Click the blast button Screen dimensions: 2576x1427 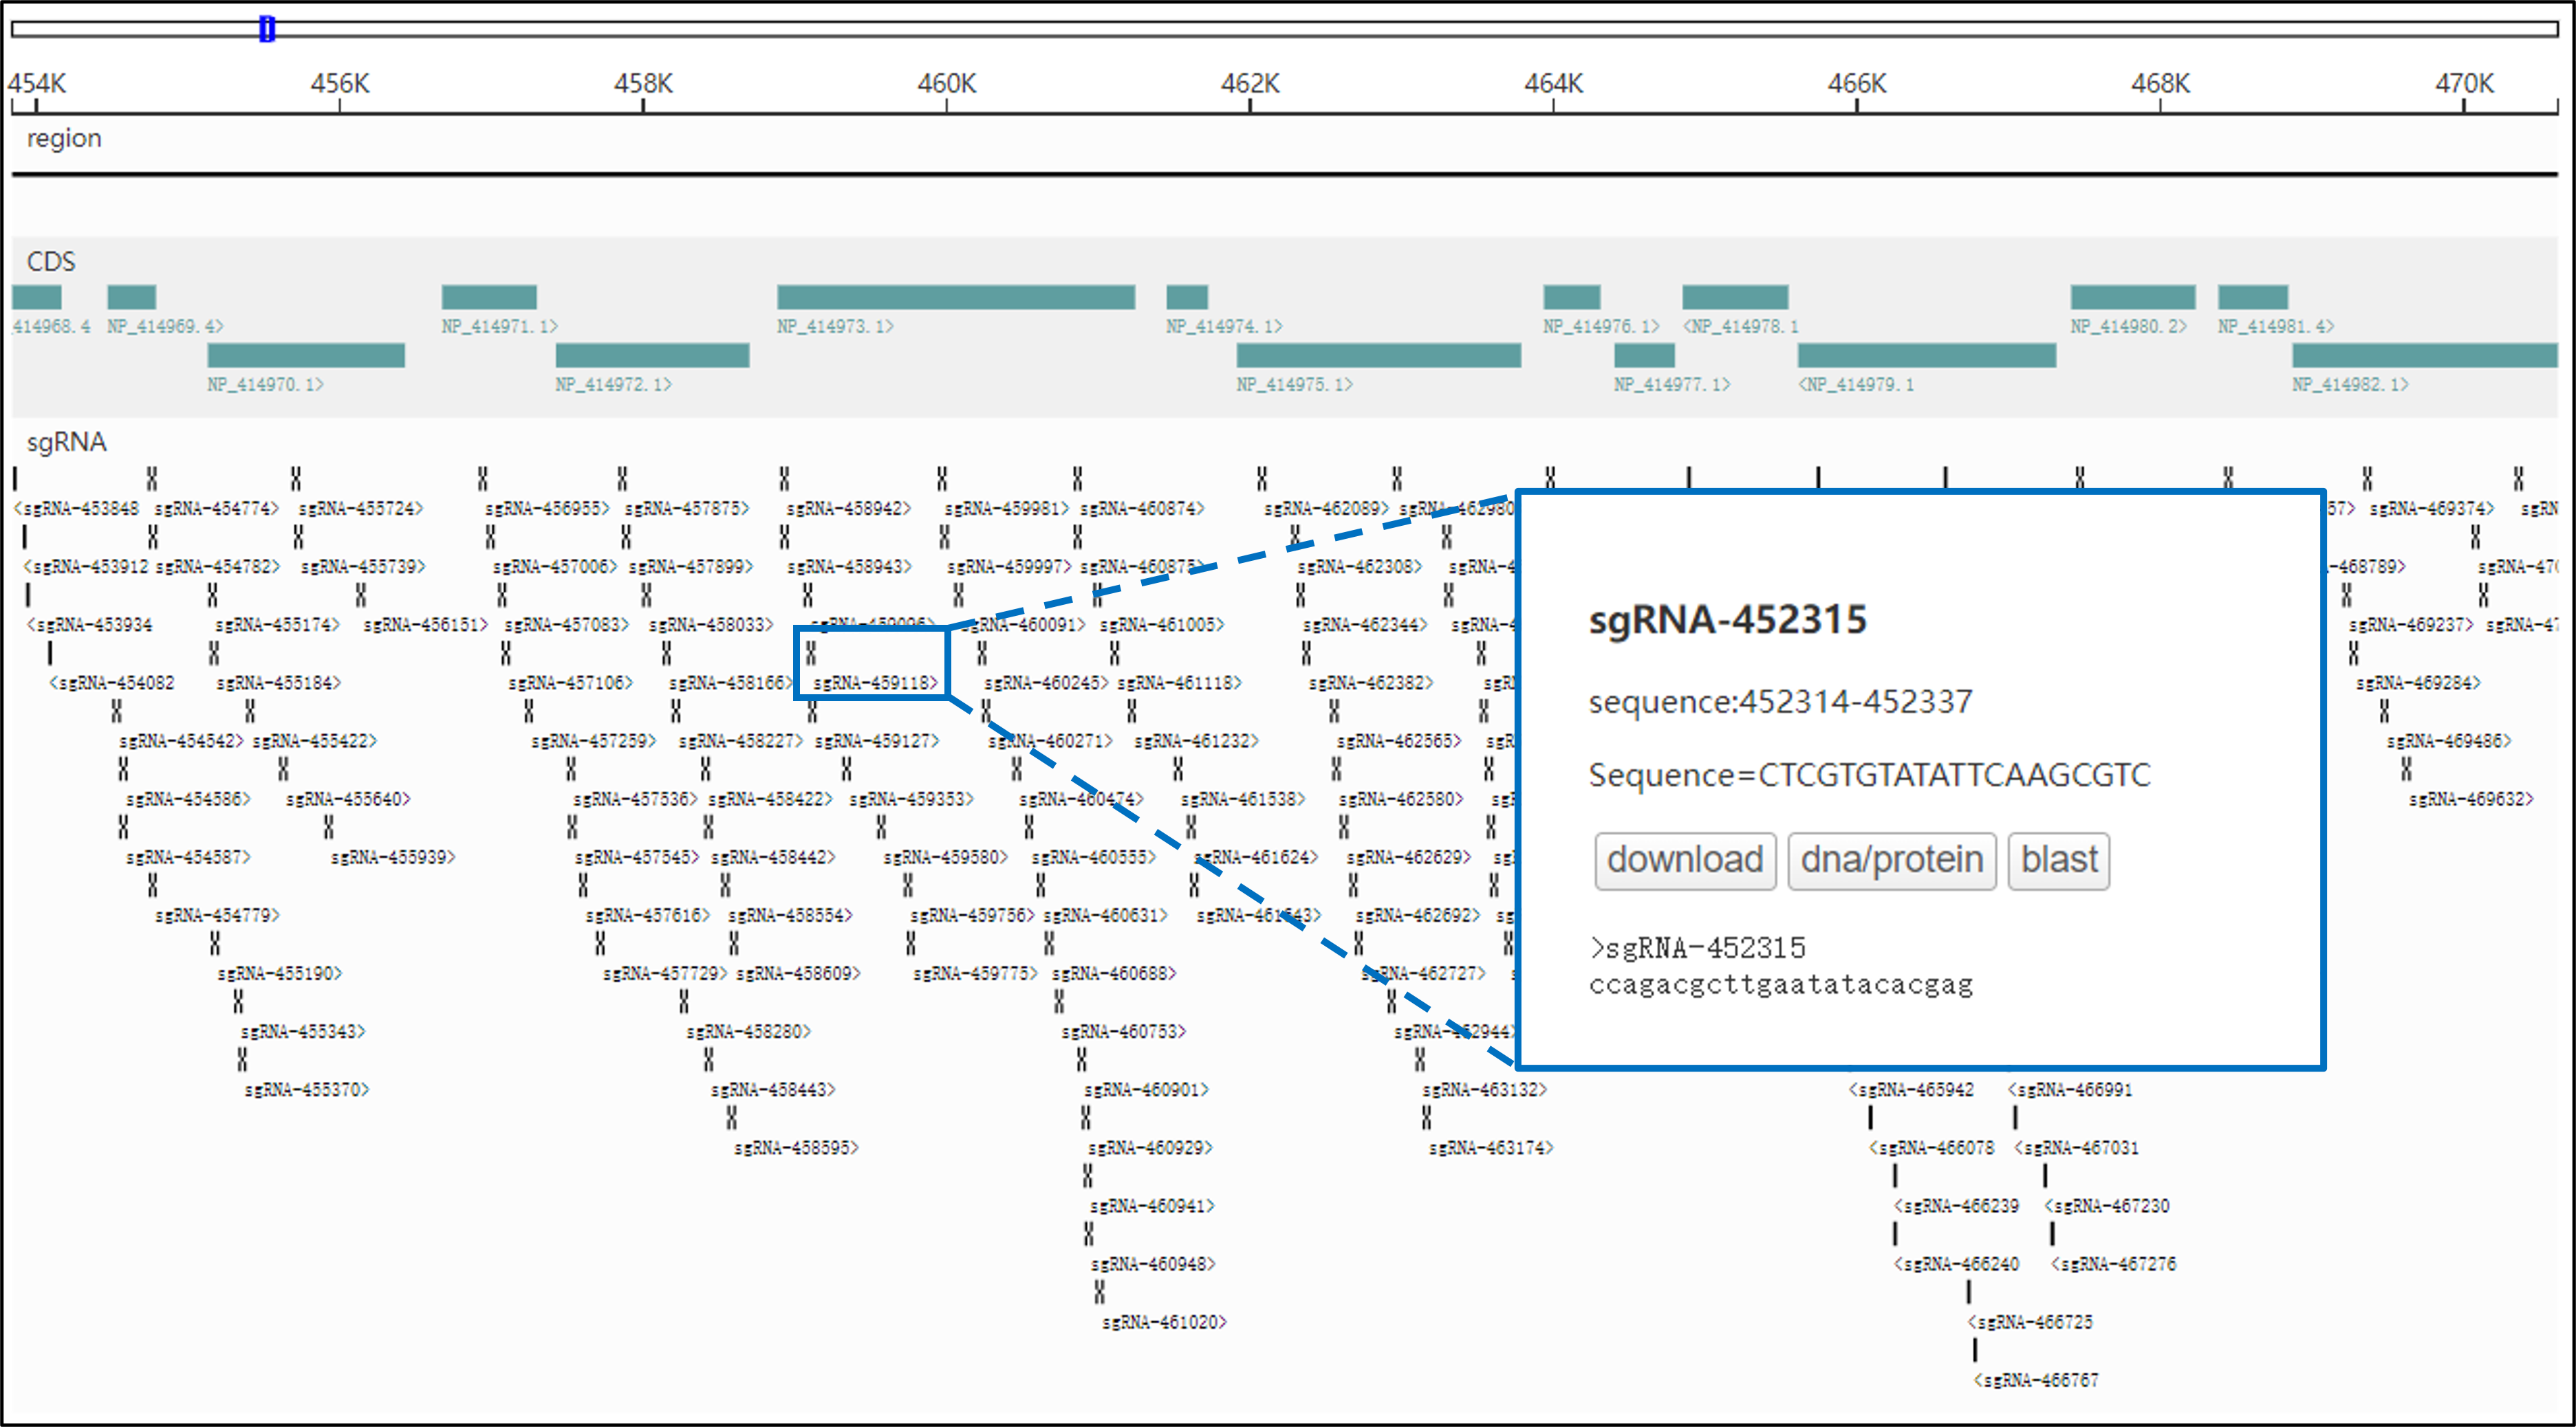(2058, 861)
